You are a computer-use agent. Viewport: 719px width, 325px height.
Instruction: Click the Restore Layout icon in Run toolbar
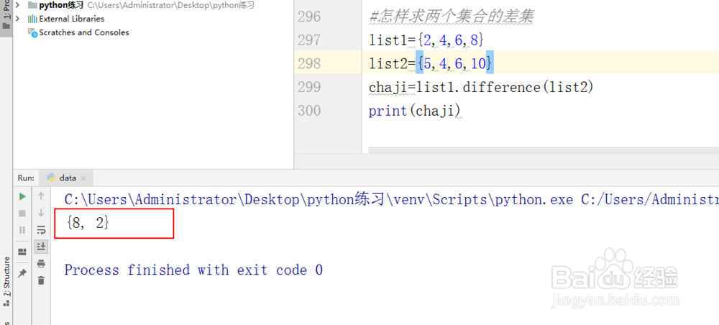click(22, 252)
